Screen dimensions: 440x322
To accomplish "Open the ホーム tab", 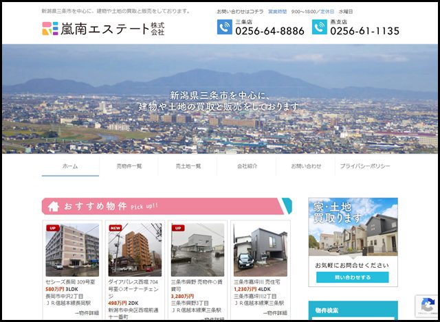I will coord(70,166).
